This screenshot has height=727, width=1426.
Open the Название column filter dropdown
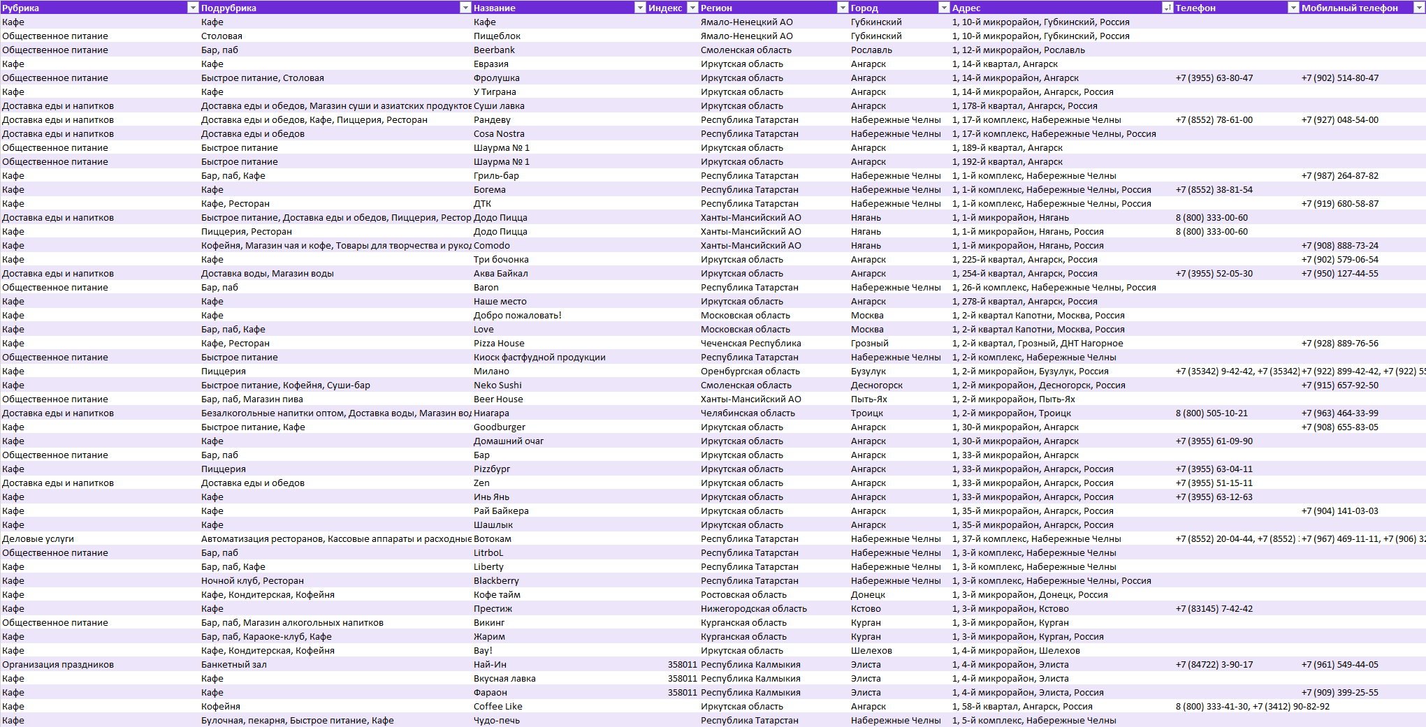[640, 8]
